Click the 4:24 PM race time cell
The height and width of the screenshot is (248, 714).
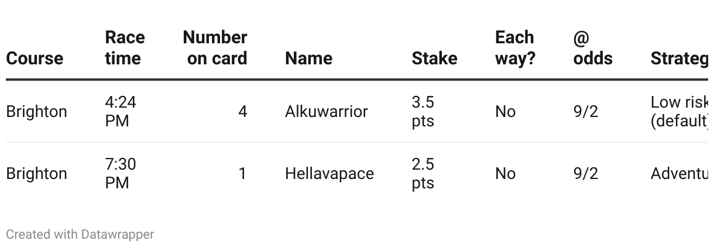coord(121,111)
